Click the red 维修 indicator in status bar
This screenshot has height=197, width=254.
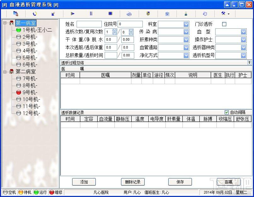(52, 192)
